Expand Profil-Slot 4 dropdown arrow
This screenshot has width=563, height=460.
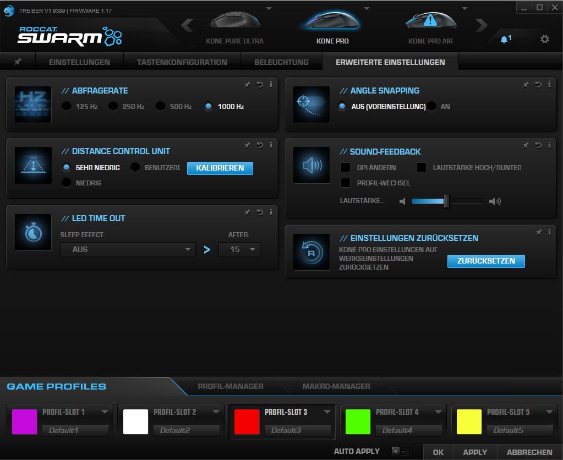[438, 412]
